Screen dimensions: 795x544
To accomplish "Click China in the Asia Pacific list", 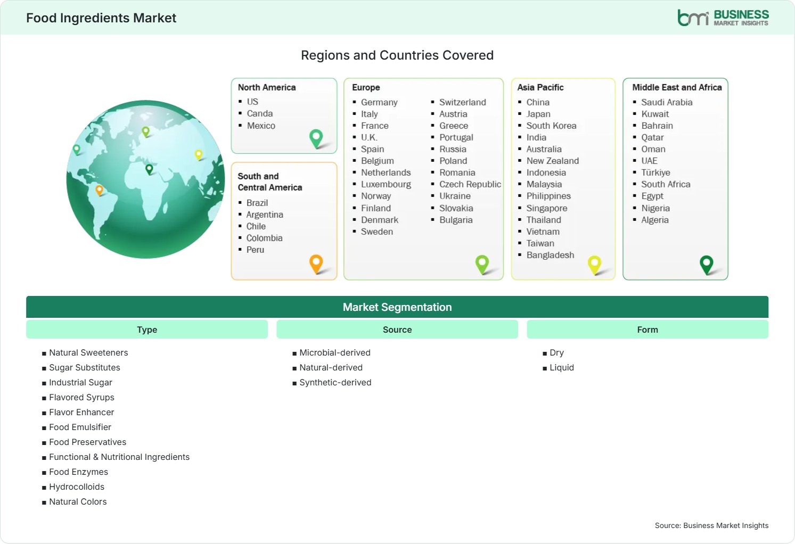I will click(538, 102).
